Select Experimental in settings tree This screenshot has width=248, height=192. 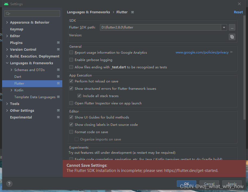click(21, 117)
